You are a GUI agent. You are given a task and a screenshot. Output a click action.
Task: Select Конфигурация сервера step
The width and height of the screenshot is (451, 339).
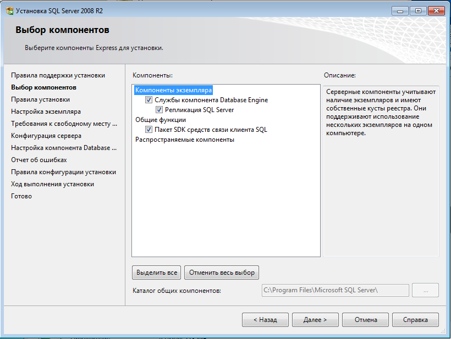[46, 136]
